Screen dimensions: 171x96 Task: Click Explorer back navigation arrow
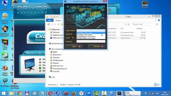pyautogui.click(x=49, y=24)
